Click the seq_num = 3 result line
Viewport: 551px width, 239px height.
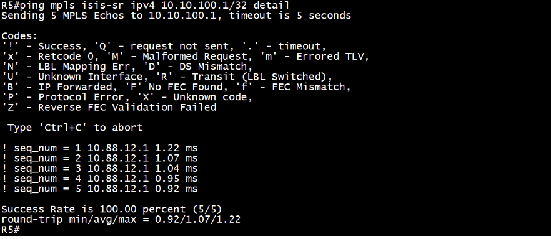click(100, 168)
